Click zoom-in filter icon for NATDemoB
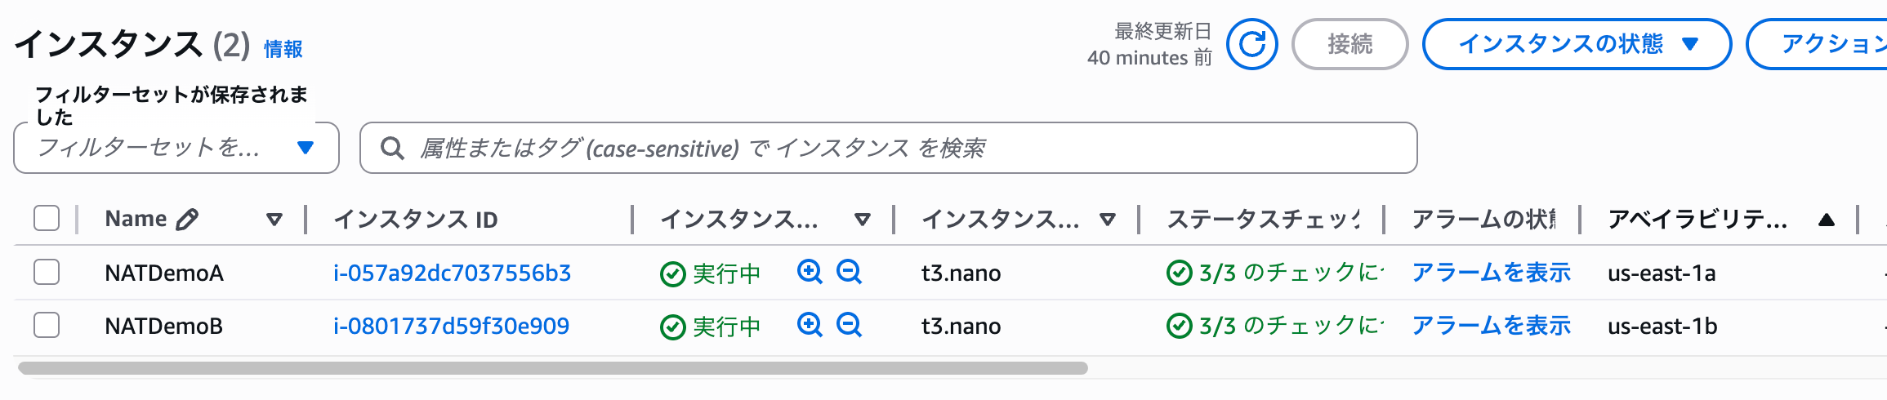Screen dimensions: 1887x400 pos(810,325)
